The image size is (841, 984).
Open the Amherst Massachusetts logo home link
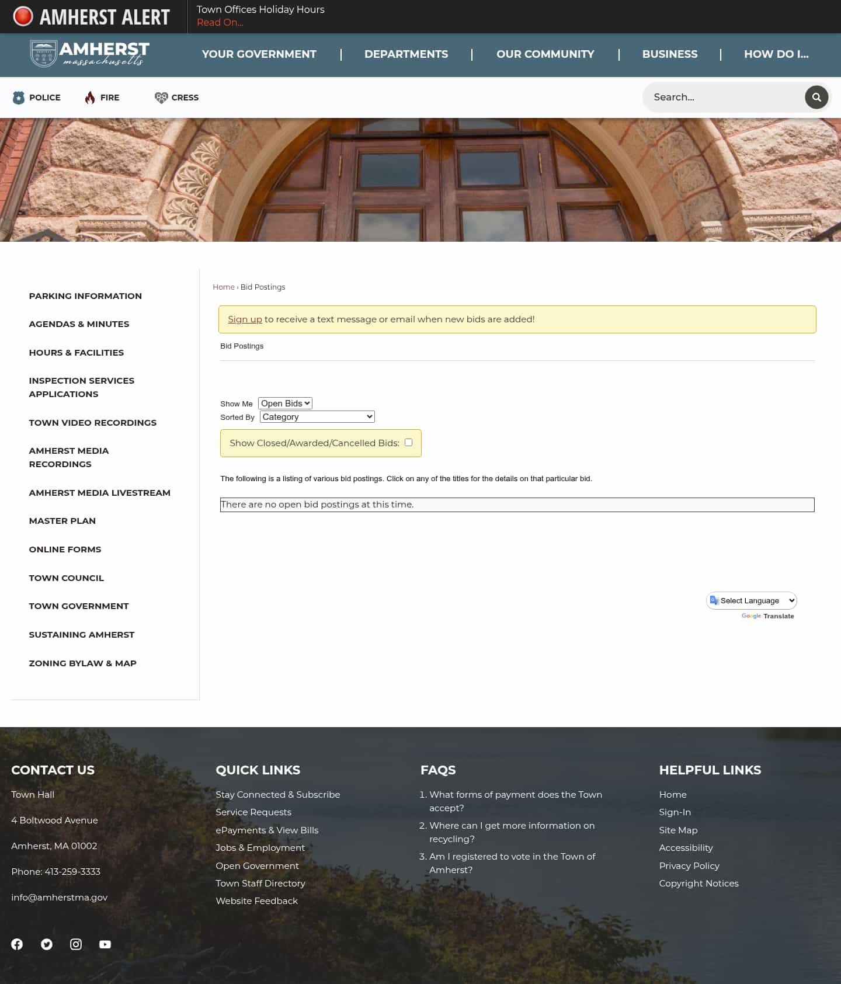(x=89, y=54)
